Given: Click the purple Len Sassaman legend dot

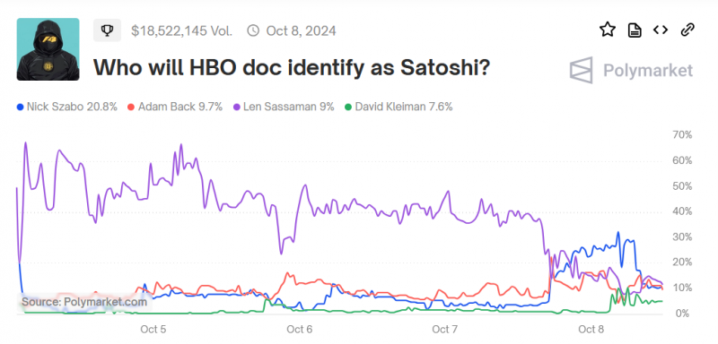Looking at the screenshot, I should tap(237, 107).
